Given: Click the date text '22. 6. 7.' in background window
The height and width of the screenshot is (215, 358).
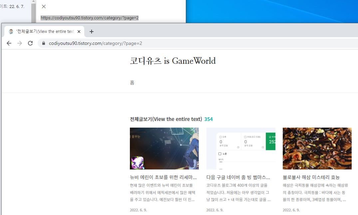Looking at the screenshot, I should tap(17, 7).
